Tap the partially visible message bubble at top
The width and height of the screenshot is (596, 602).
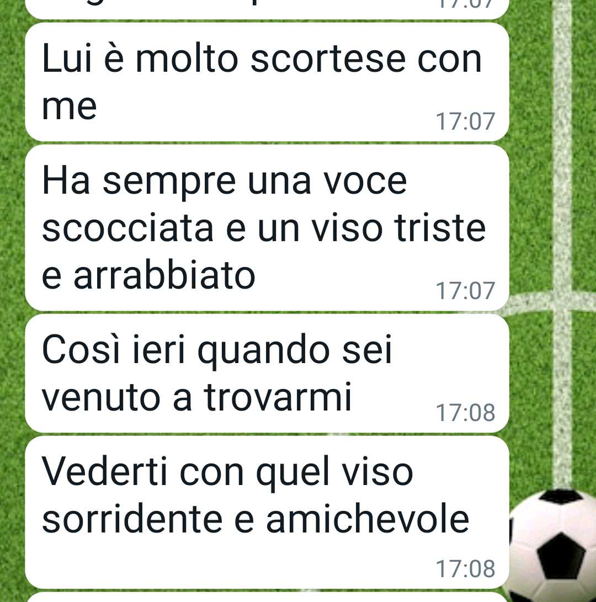[x=267, y=9]
